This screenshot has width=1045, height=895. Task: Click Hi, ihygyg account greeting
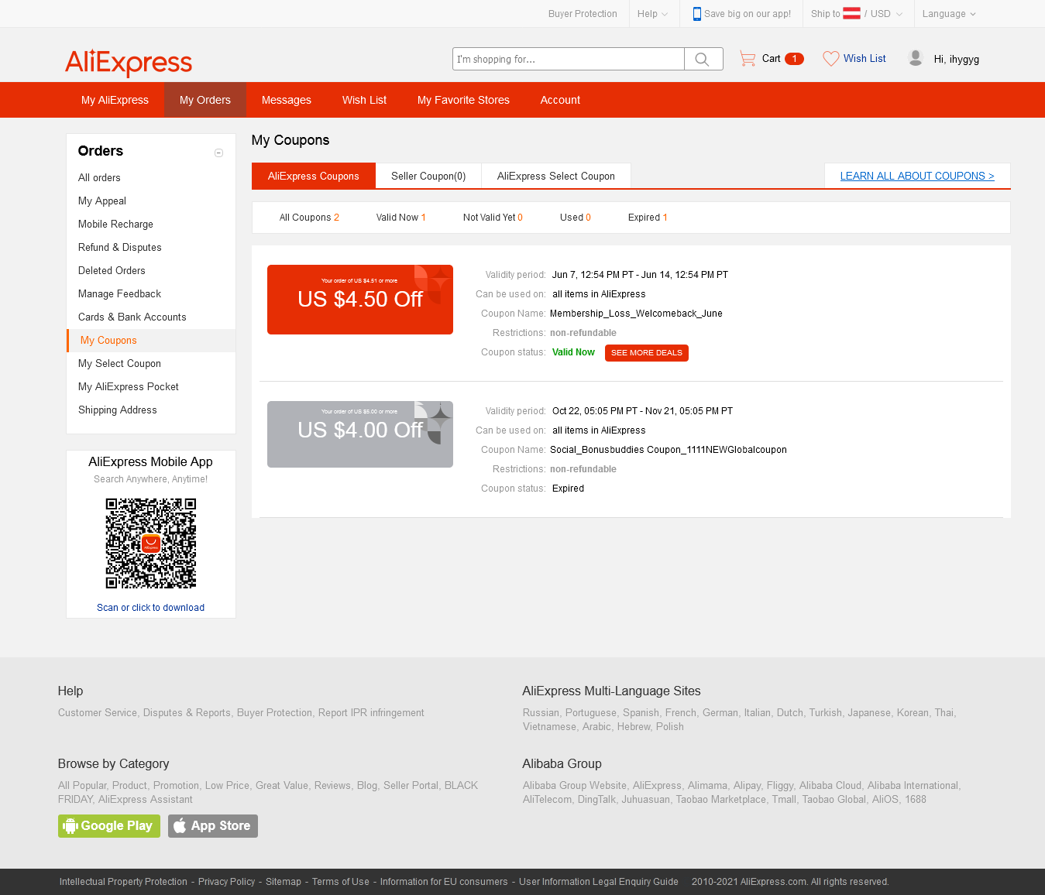coord(957,59)
